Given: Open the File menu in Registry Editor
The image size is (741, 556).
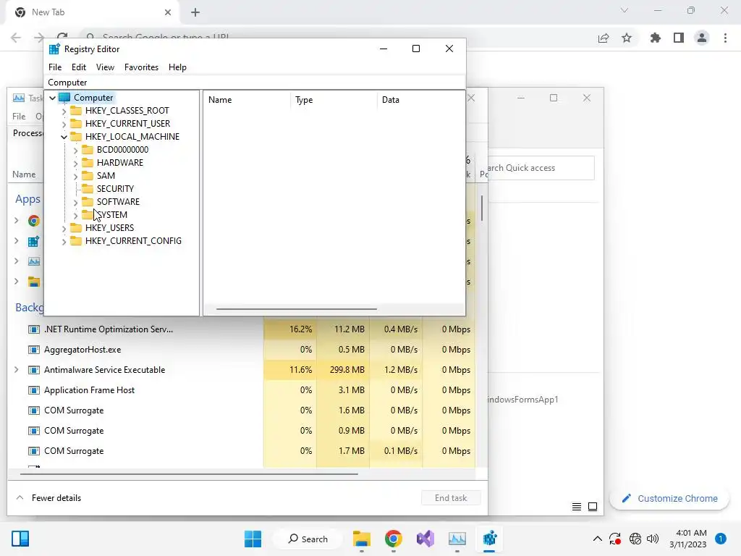Looking at the screenshot, I should (55, 67).
